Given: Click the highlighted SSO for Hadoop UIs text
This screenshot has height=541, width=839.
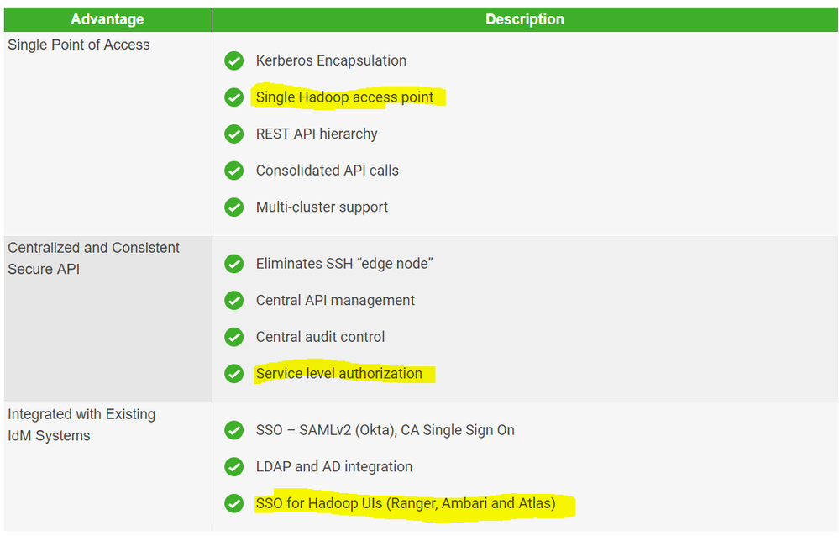Looking at the screenshot, I should tap(406, 503).
